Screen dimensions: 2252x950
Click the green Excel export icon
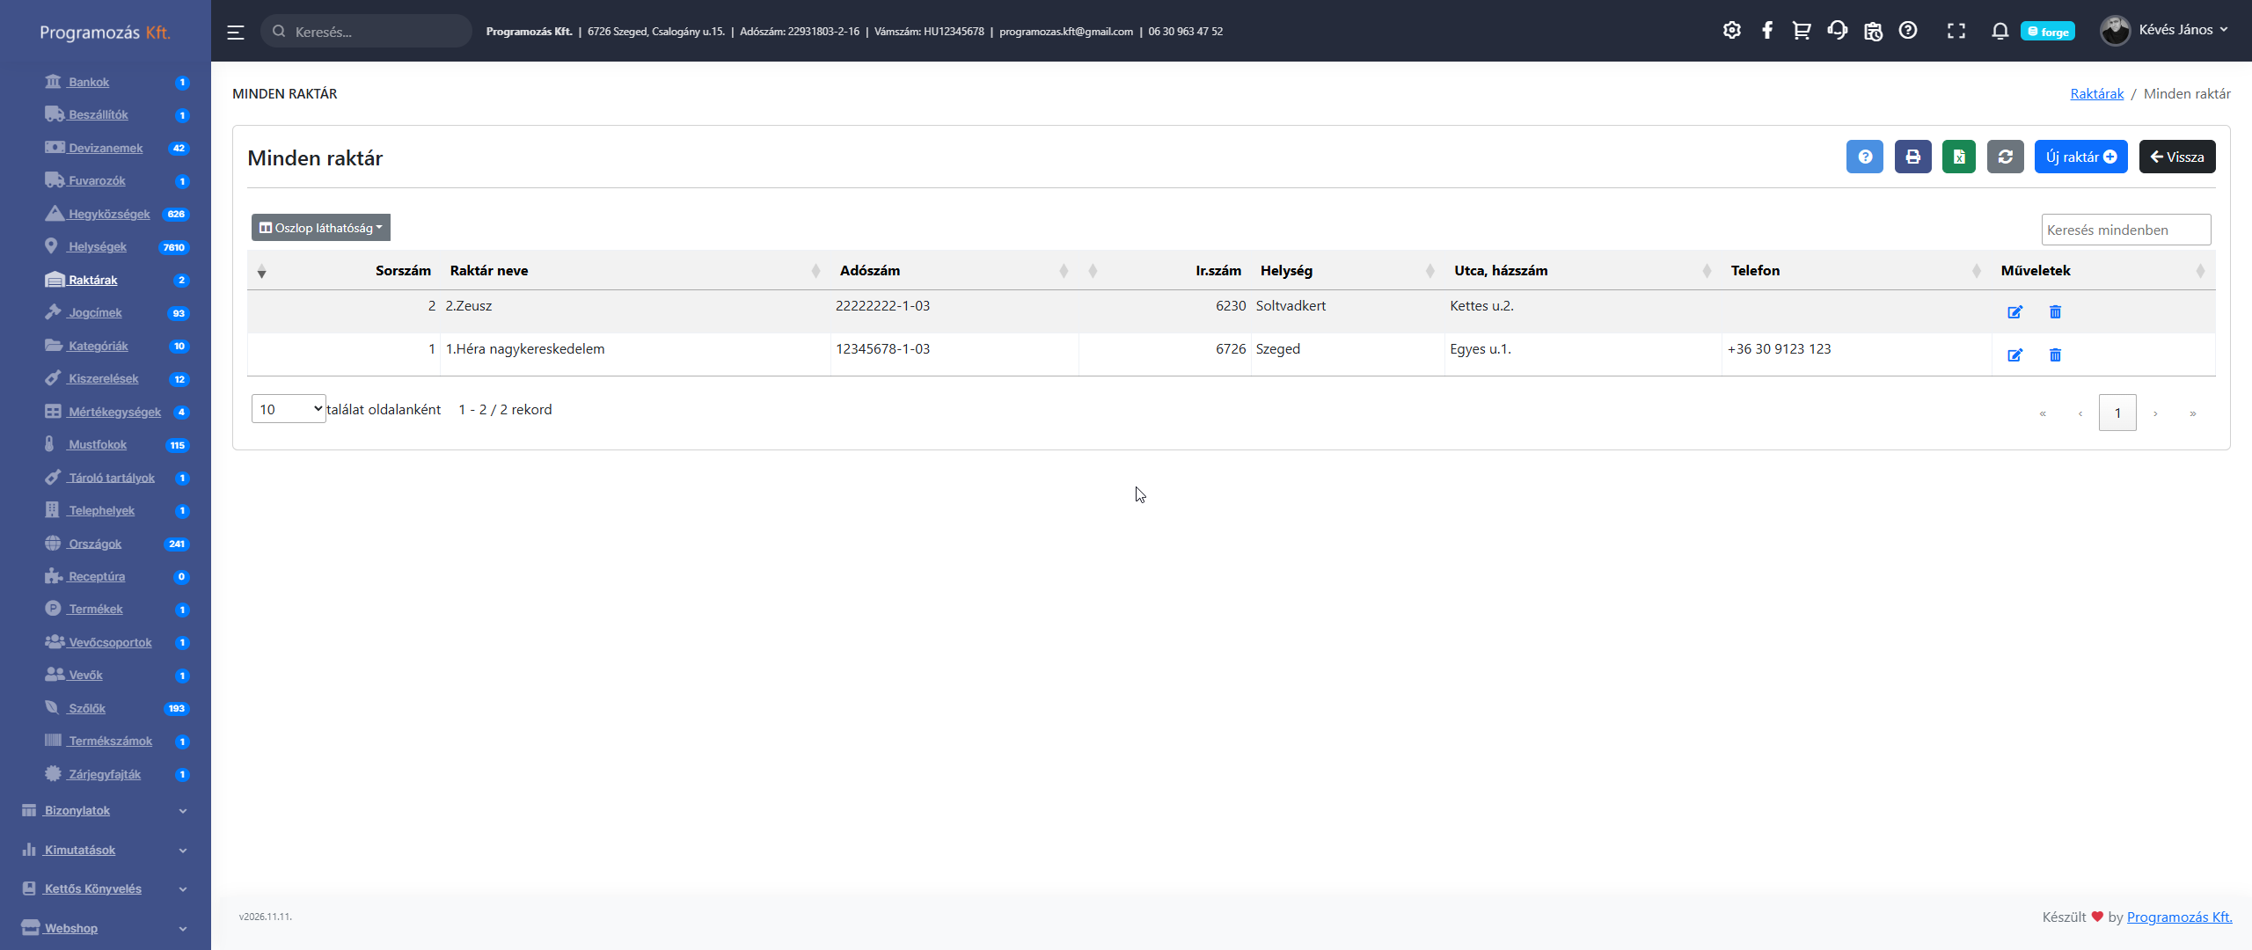(1958, 157)
